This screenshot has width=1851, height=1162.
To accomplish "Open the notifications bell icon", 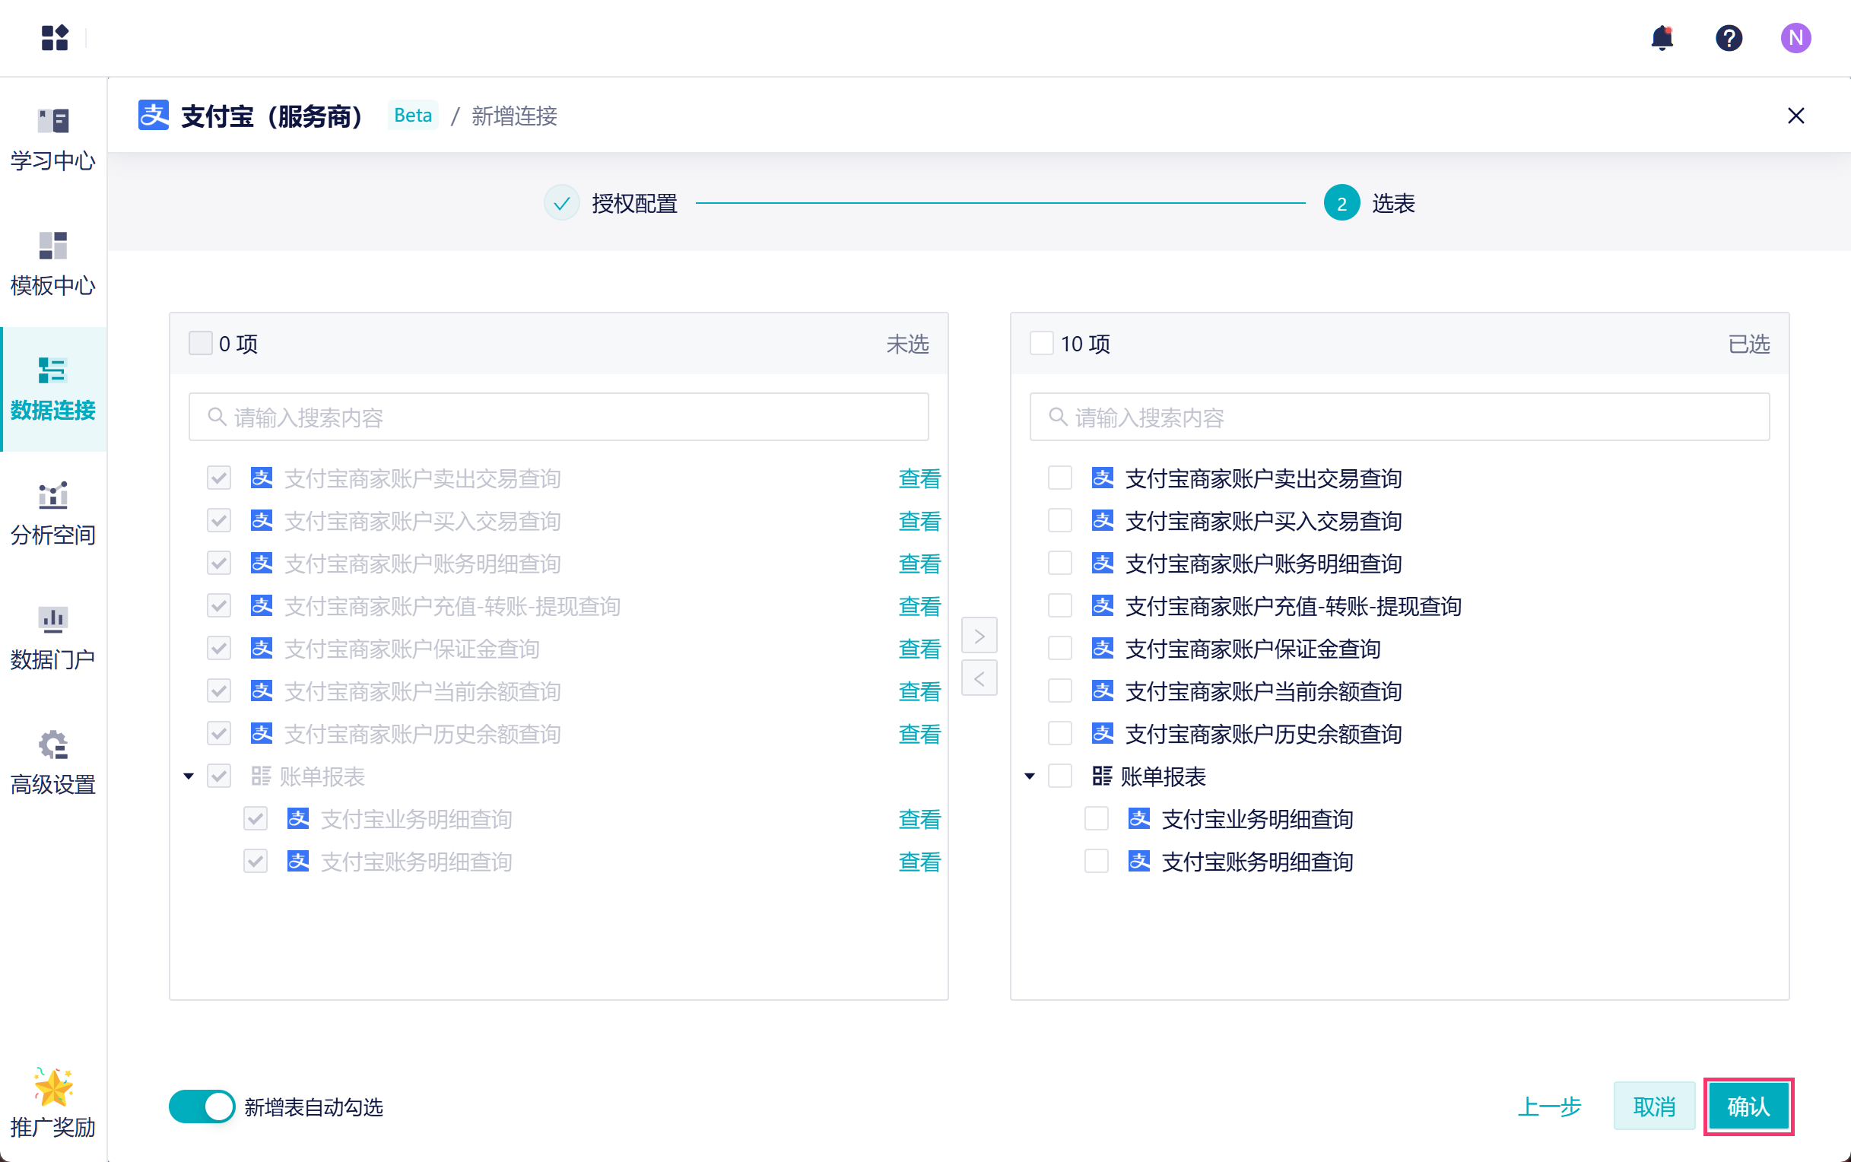I will [x=1661, y=38].
